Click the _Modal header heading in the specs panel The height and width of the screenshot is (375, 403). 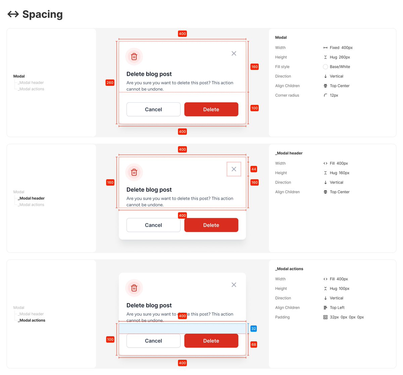(289, 153)
